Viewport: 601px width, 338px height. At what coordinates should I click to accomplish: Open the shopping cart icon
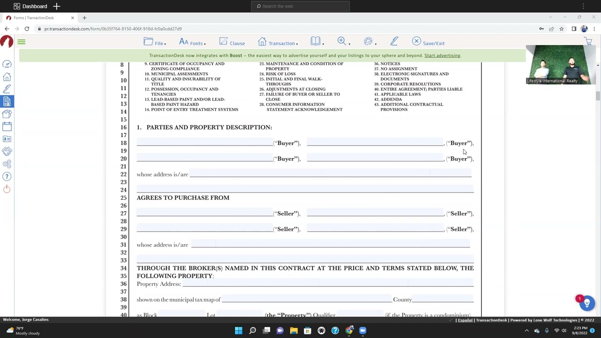(x=588, y=42)
